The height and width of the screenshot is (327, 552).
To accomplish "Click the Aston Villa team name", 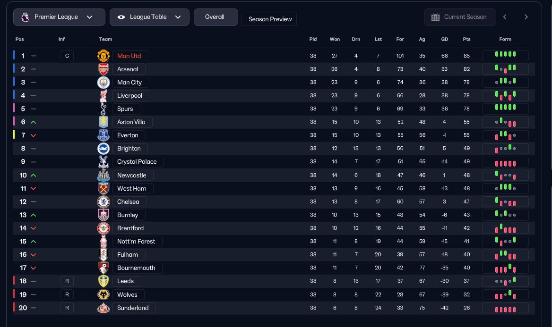I will [x=131, y=122].
